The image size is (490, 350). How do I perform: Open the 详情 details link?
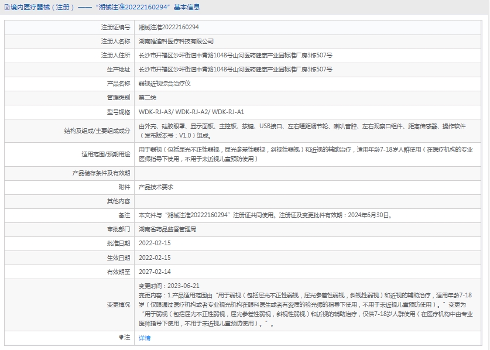(x=145, y=338)
